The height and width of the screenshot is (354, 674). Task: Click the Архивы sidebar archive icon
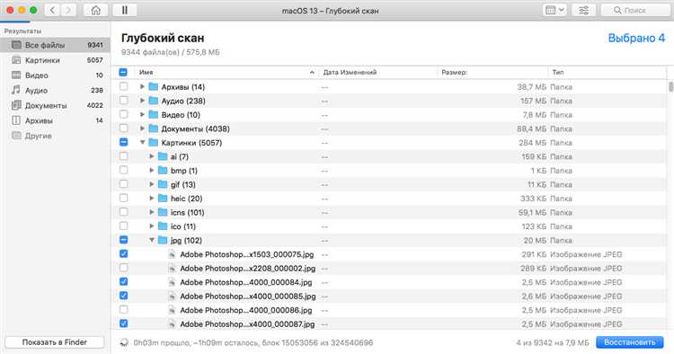tap(16, 120)
